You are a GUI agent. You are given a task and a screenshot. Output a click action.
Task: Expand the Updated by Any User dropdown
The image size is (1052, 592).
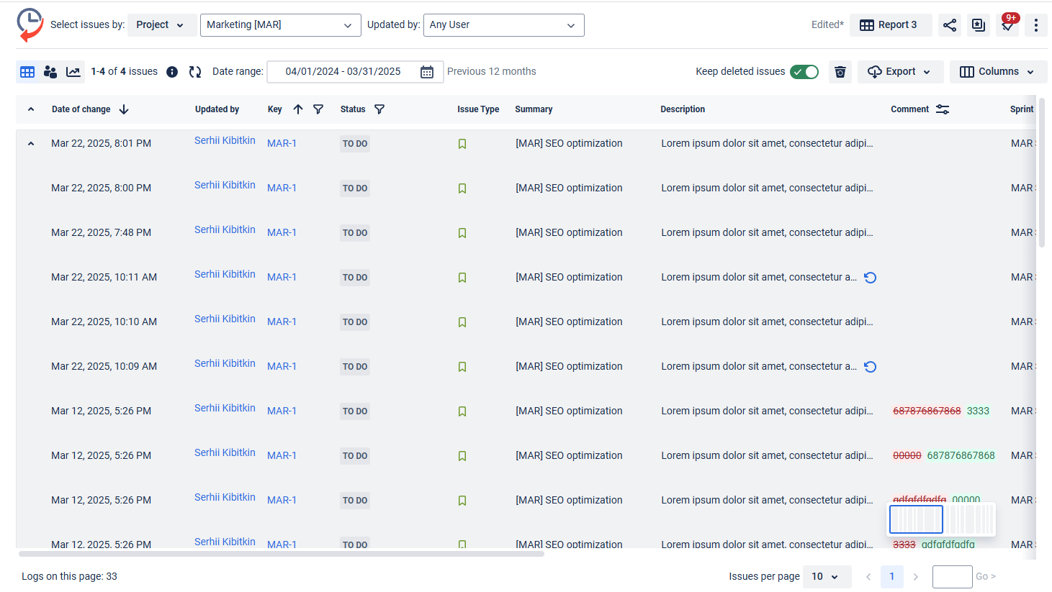[x=503, y=25]
